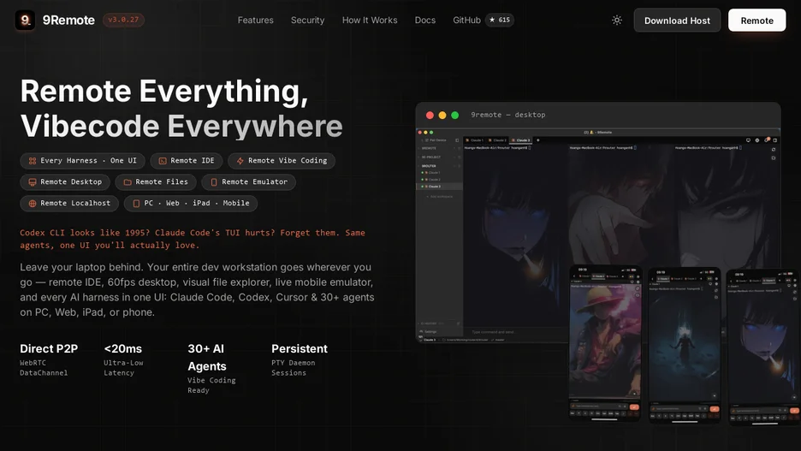Click the 9Remote logo icon
The width and height of the screenshot is (801, 451).
point(25,20)
